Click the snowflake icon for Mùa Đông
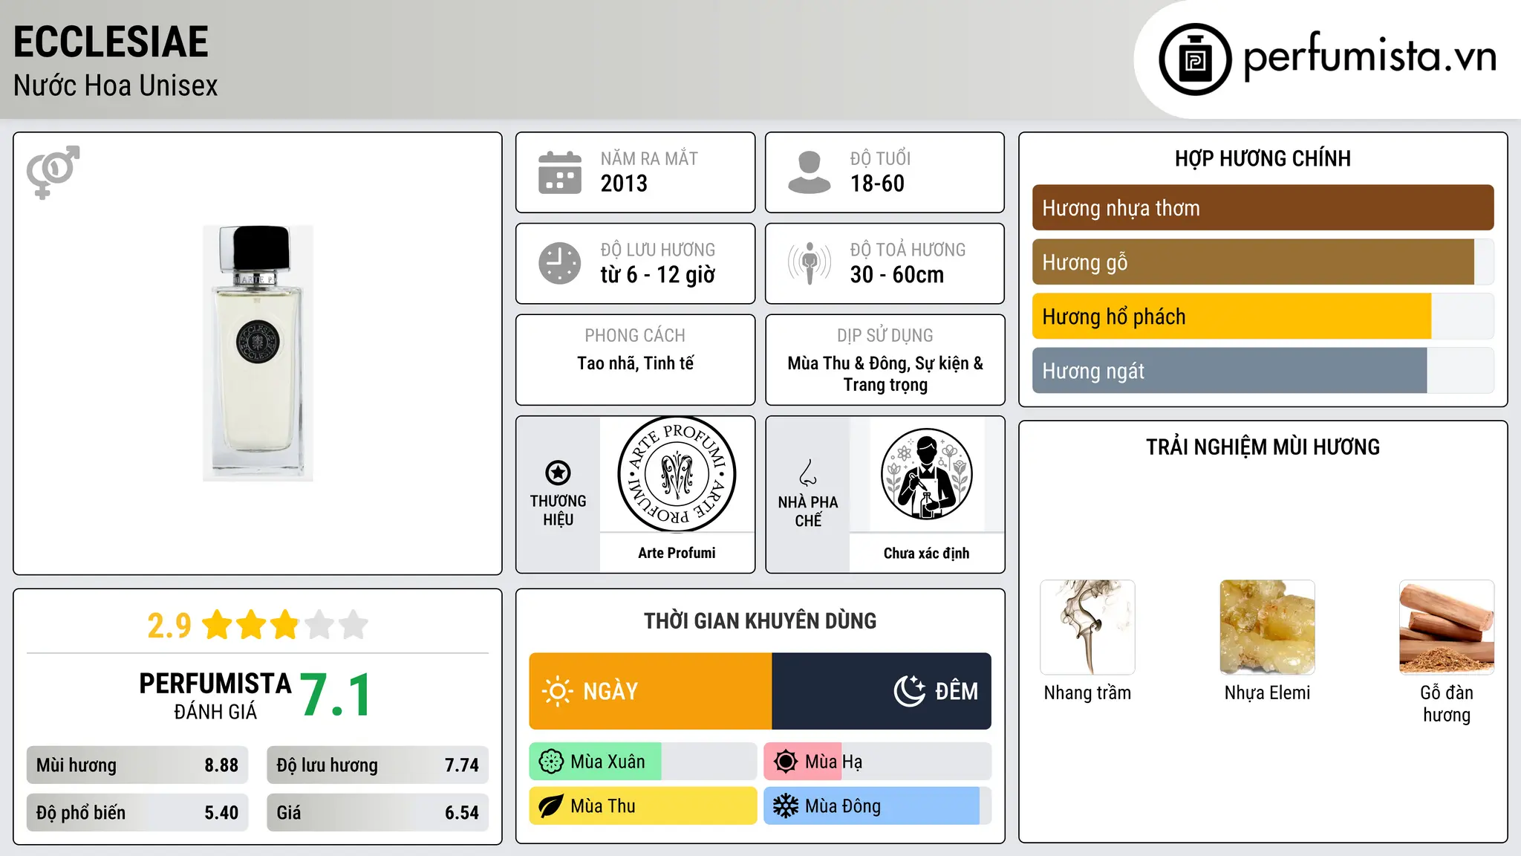1521x856 pixels. pyautogui.click(x=786, y=806)
